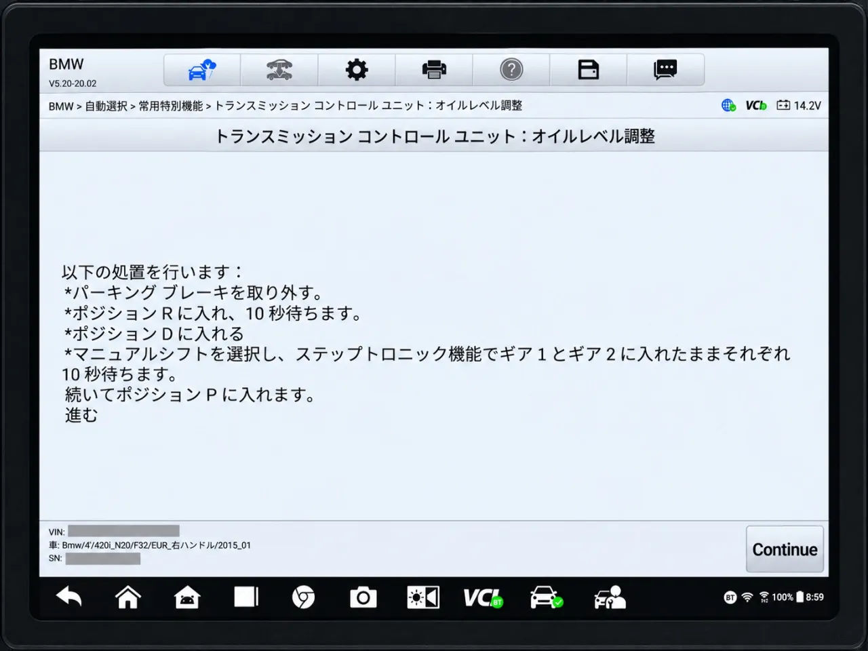Take a screenshot with camera icon
This screenshot has width=868, height=651.
click(363, 597)
